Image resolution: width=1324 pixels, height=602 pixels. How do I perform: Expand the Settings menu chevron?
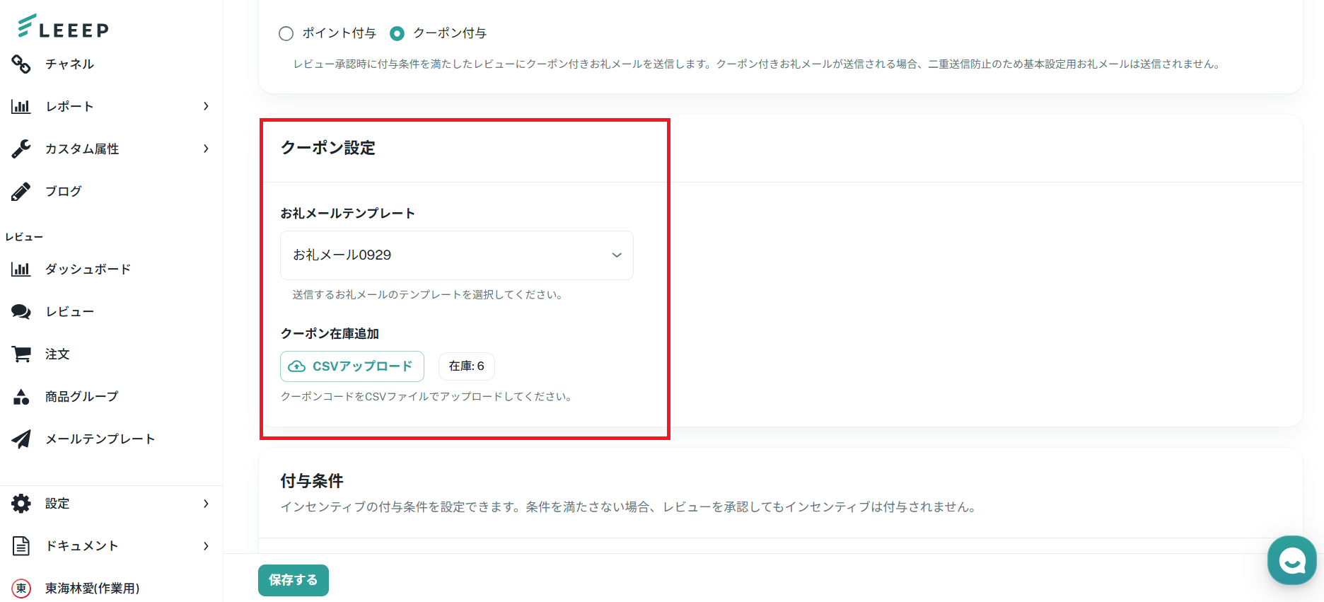pyautogui.click(x=206, y=504)
